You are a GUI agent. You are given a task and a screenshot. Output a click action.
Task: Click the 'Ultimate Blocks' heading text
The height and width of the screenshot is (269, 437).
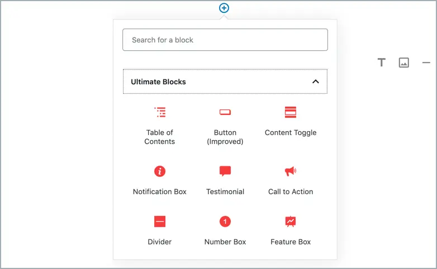pyautogui.click(x=158, y=81)
